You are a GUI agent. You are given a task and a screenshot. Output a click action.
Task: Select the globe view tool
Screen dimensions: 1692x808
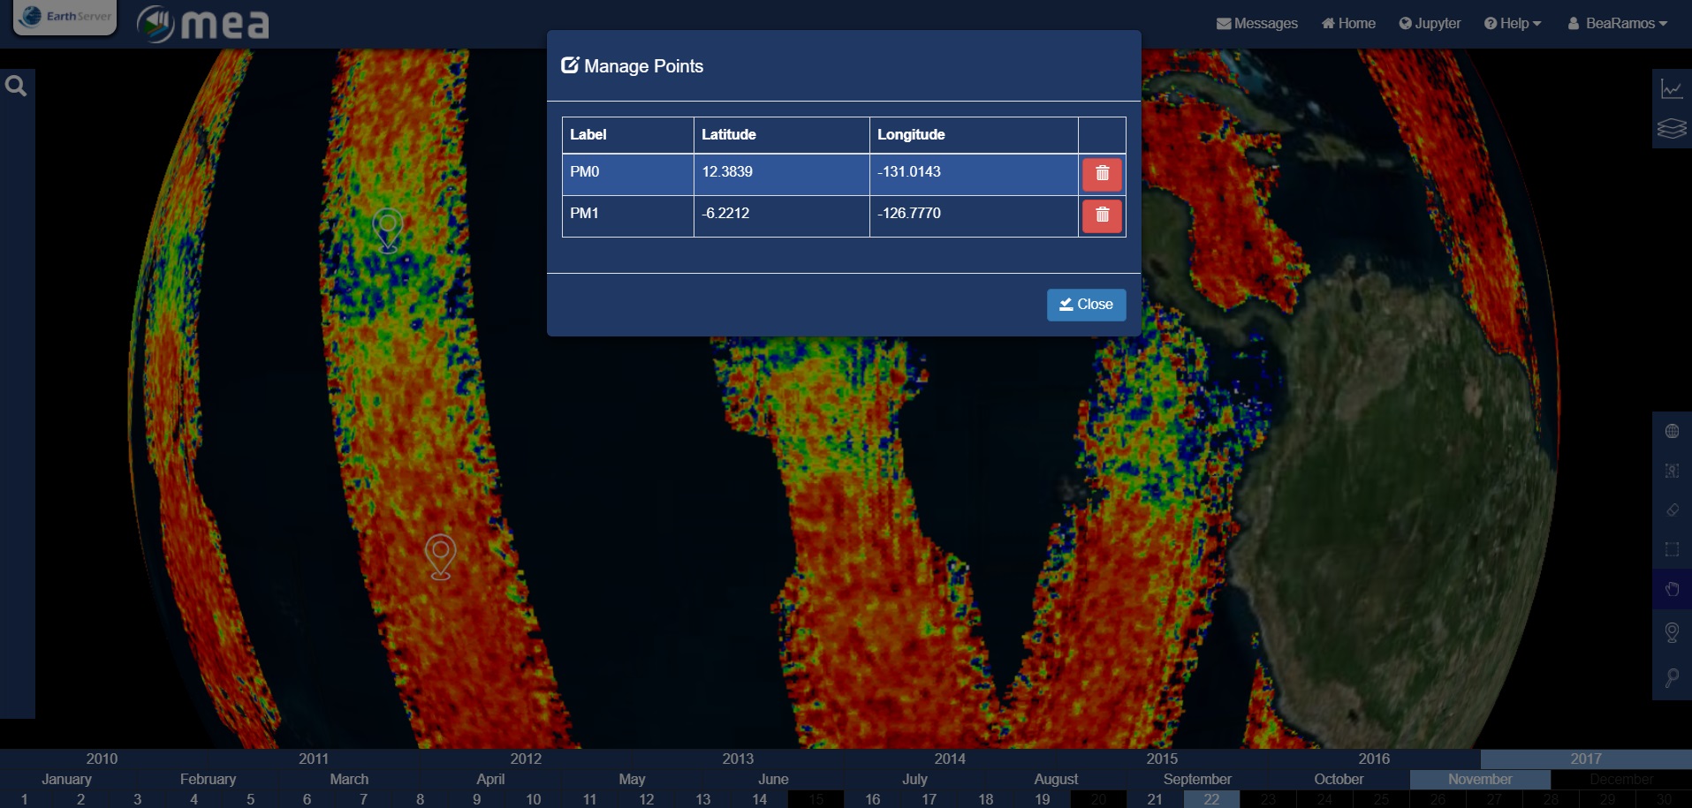(1672, 431)
